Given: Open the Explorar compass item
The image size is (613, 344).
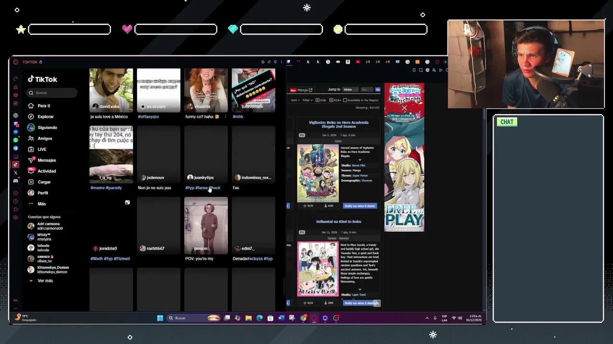Looking at the screenshot, I should (31, 117).
